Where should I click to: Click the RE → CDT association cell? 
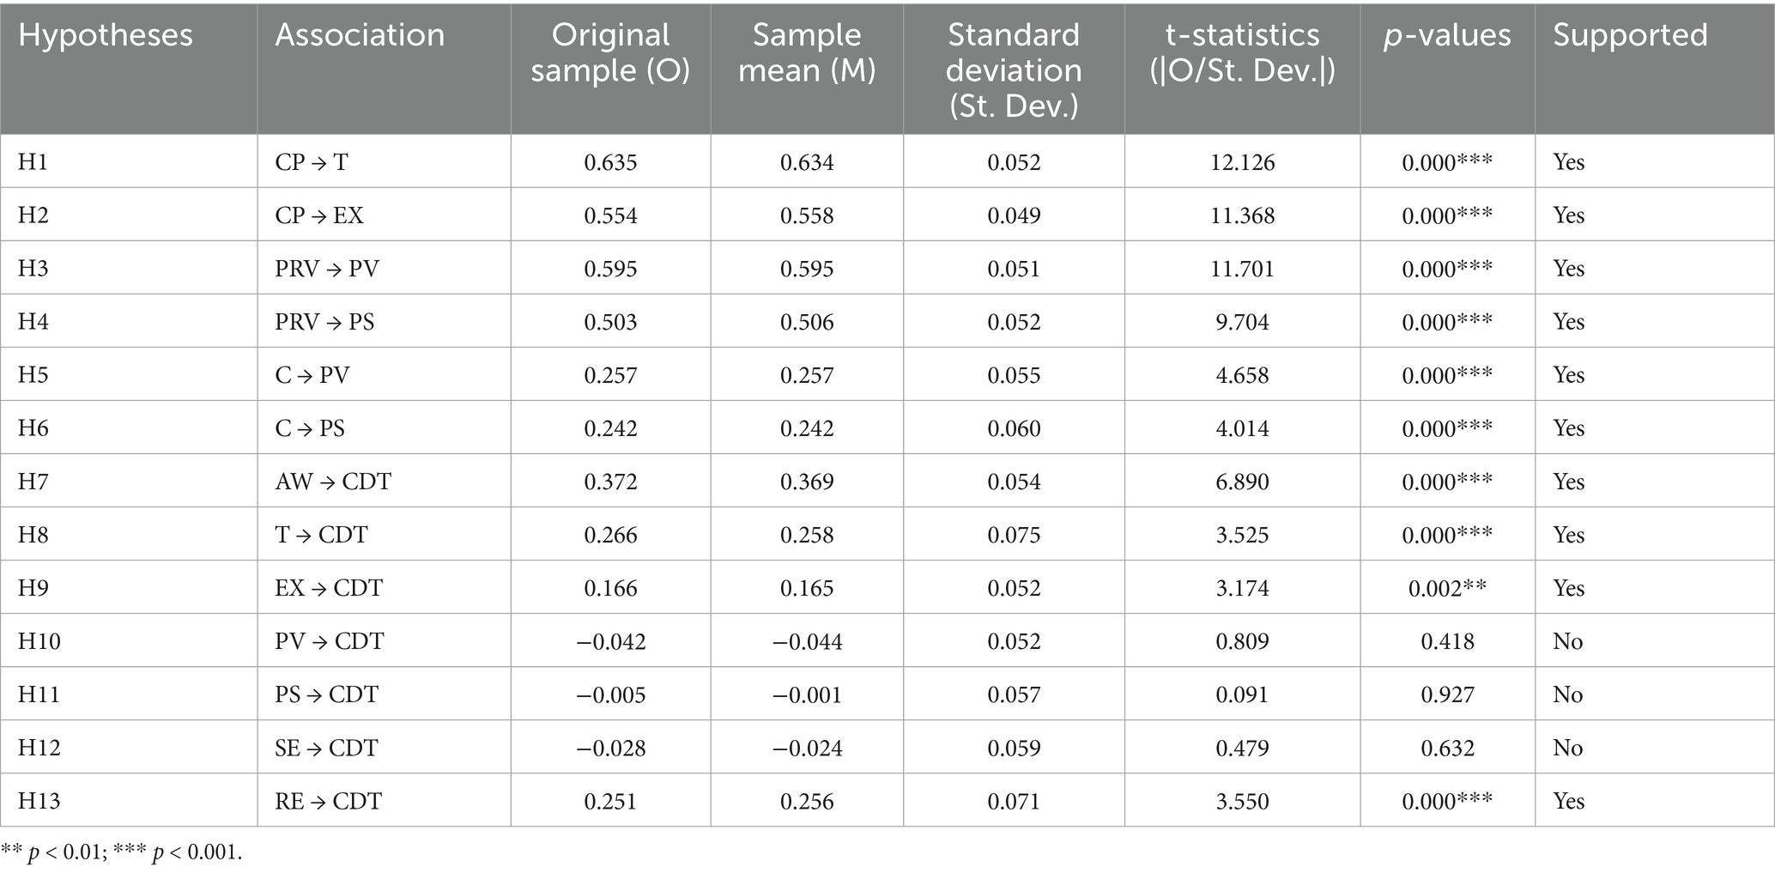[328, 801]
